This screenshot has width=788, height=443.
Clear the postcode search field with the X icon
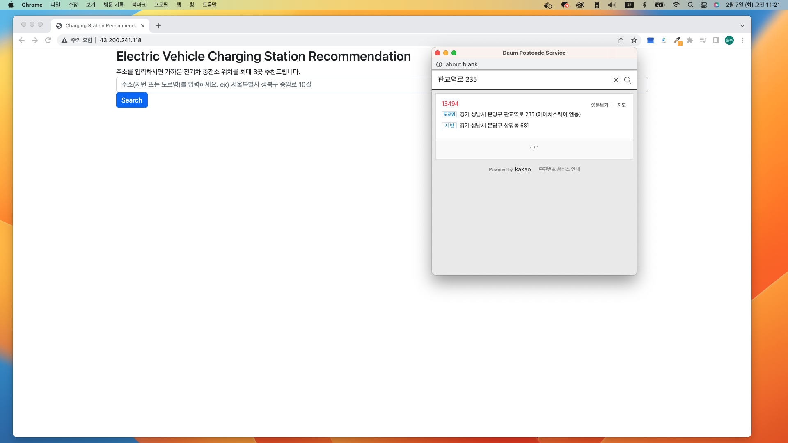coord(616,80)
